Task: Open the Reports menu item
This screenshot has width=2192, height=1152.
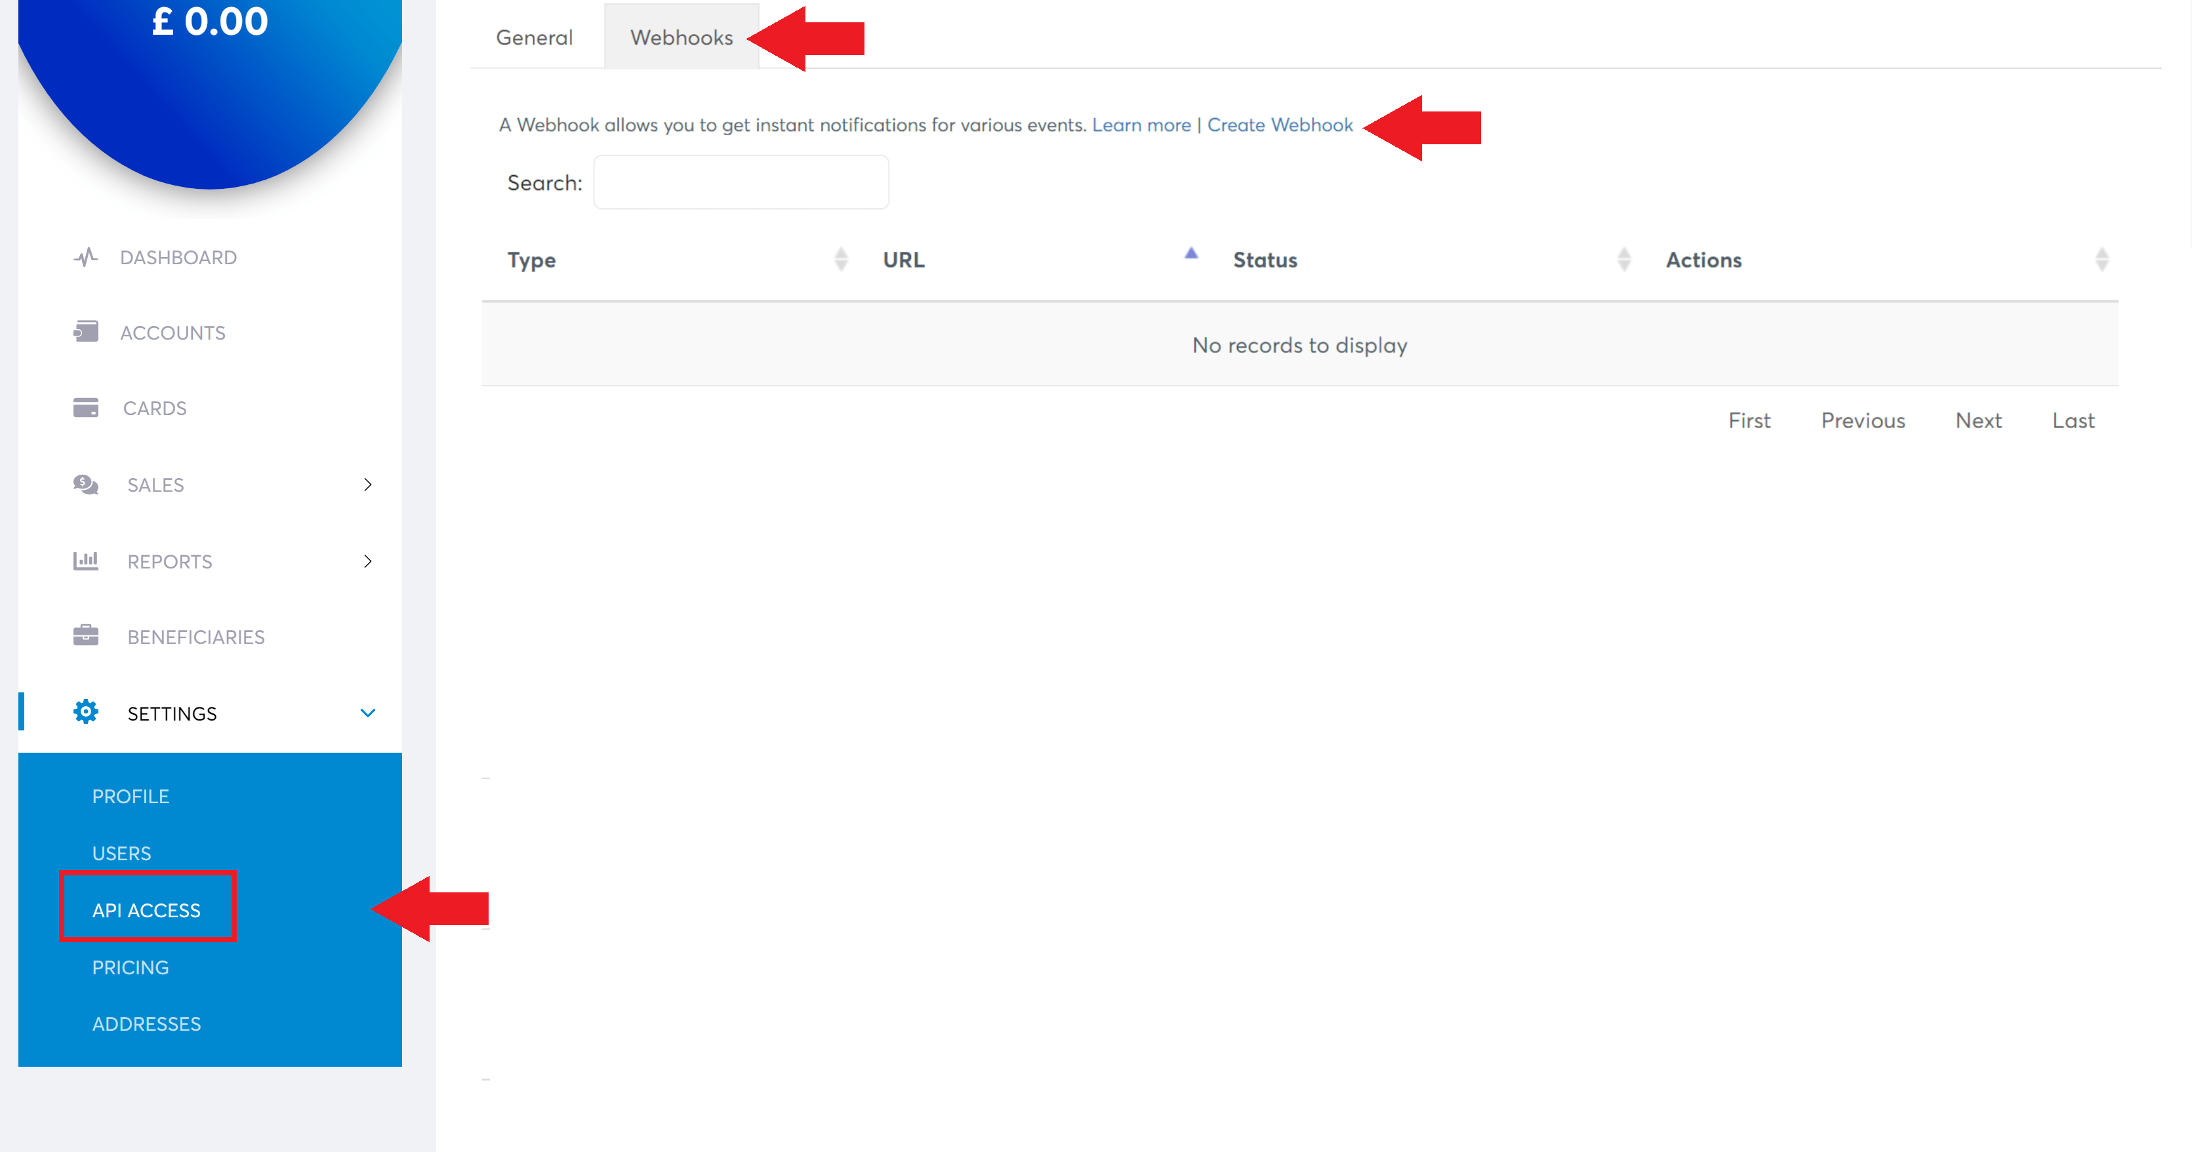Action: point(170,561)
